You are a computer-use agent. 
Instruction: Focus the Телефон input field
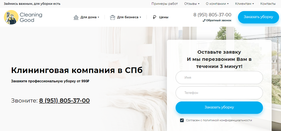click(x=219, y=93)
